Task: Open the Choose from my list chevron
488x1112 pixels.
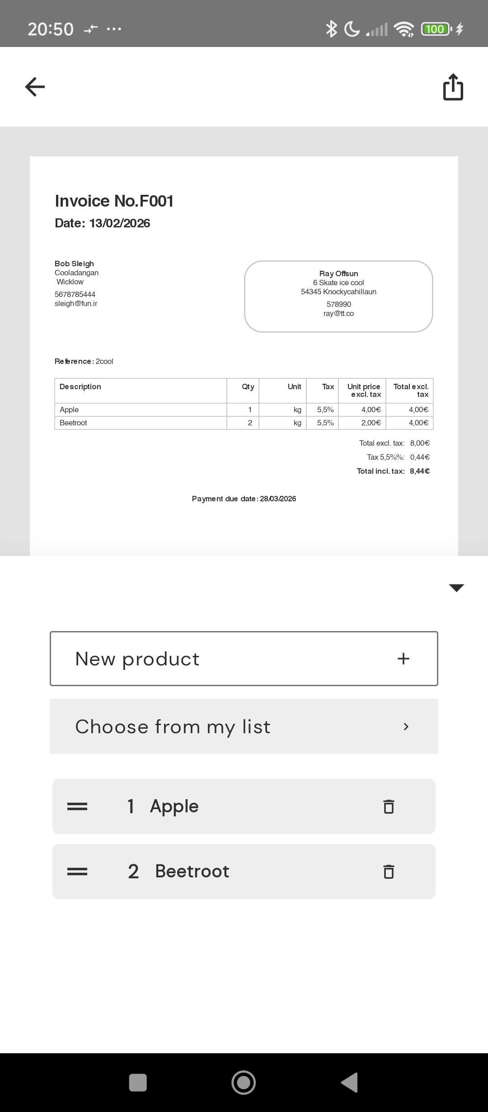Action: click(x=406, y=726)
